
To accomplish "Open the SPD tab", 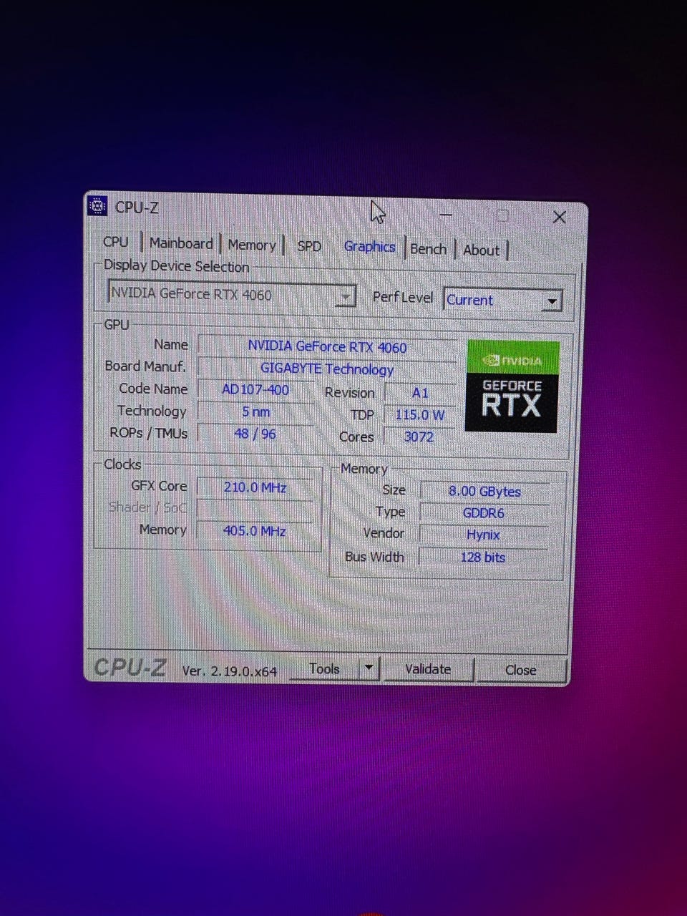I will tap(309, 246).
